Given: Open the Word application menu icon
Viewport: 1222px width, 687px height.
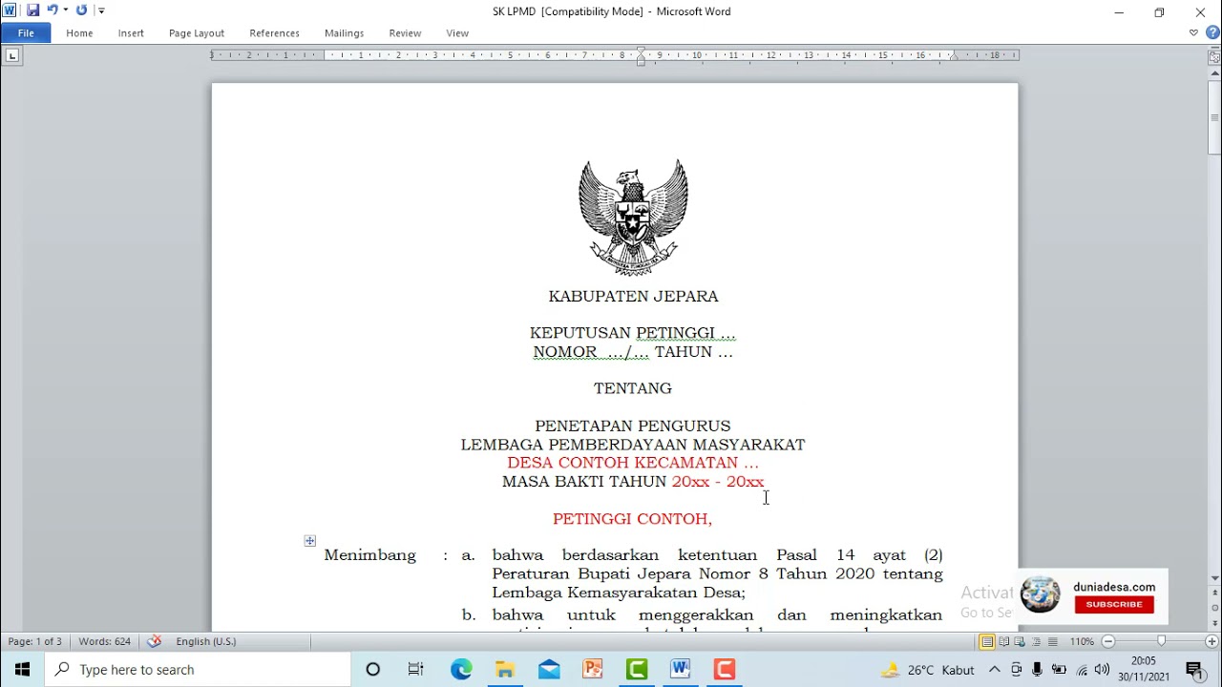Looking at the screenshot, I should pyautogui.click(x=10, y=10).
